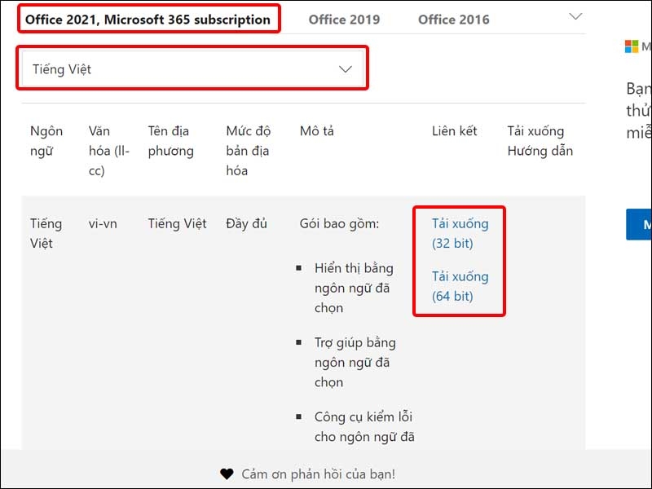652x489 pixels.
Task: Click the Liên kết column header
Action: tap(454, 131)
